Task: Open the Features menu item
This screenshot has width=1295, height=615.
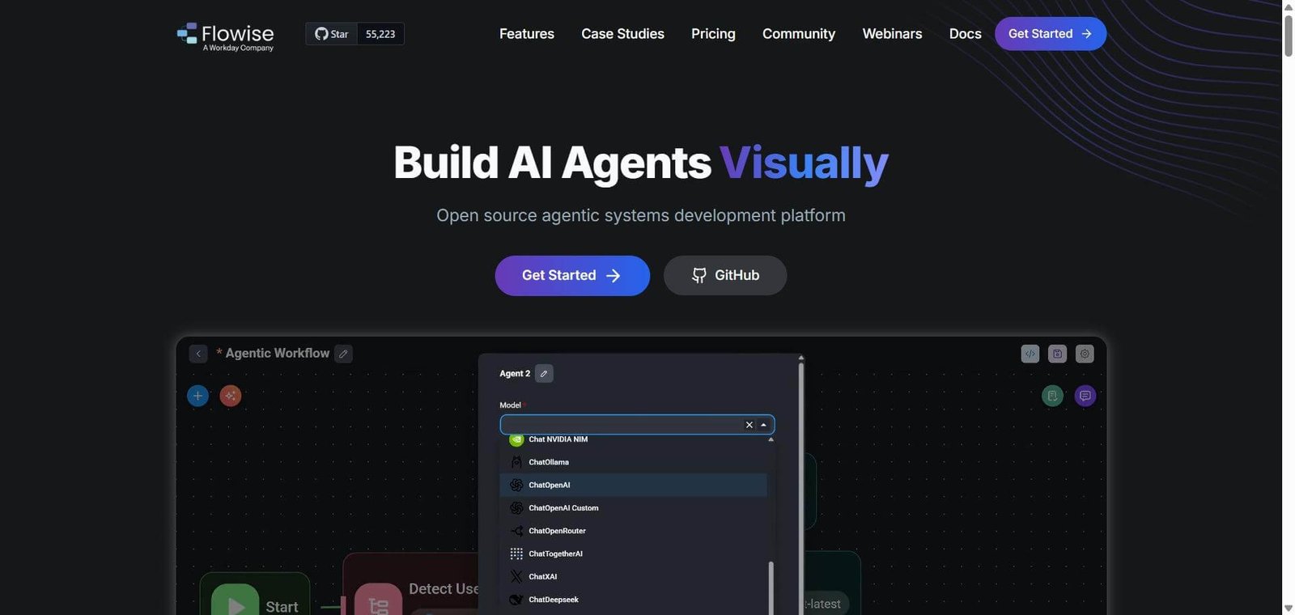Action: point(527,34)
